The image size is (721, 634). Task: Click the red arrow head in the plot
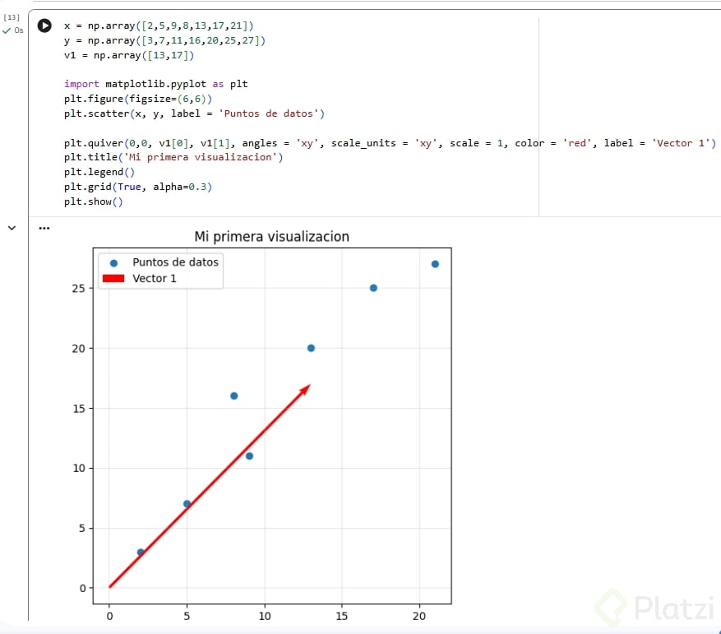(x=305, y=390)
